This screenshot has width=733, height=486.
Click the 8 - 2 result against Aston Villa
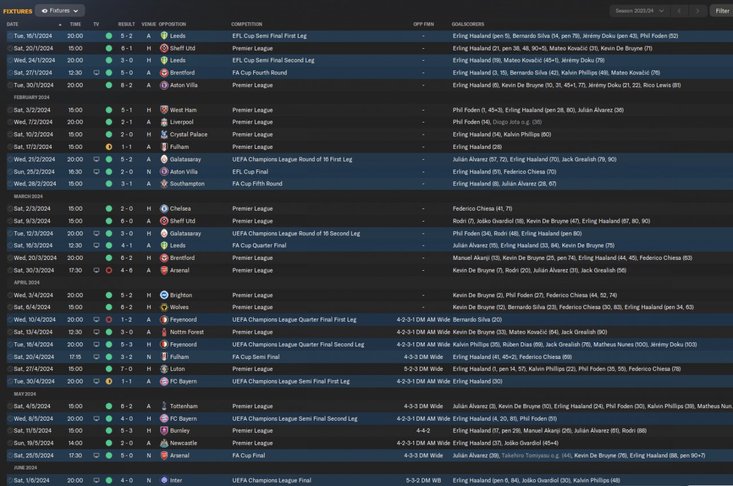point(127,85)
